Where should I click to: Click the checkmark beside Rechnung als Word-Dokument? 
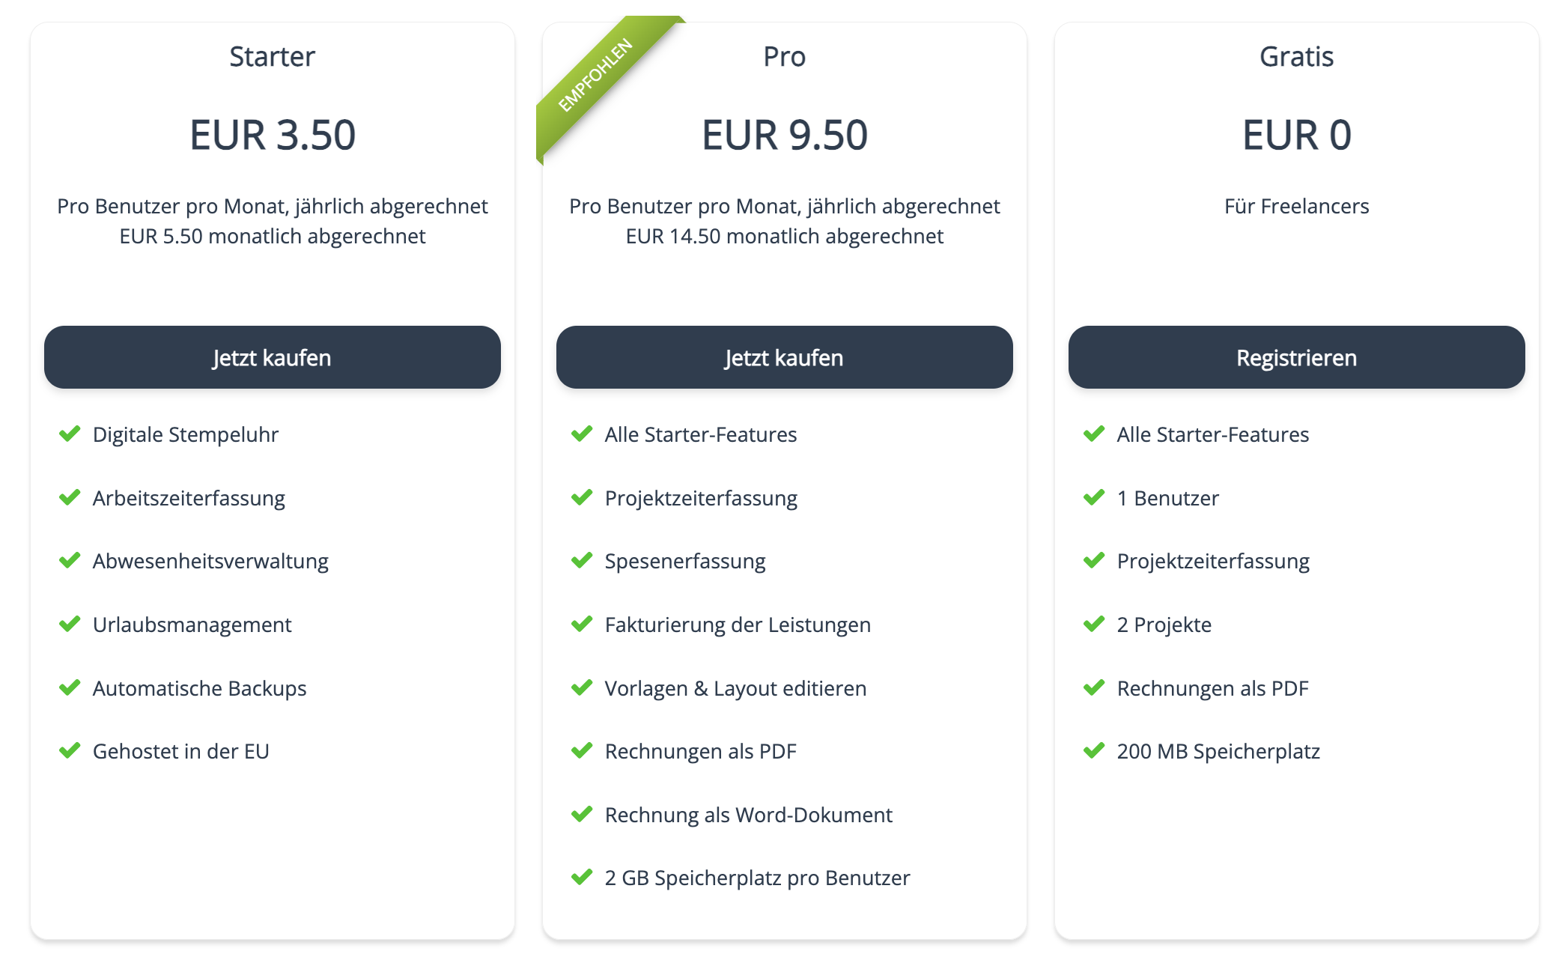coord(582,814)
